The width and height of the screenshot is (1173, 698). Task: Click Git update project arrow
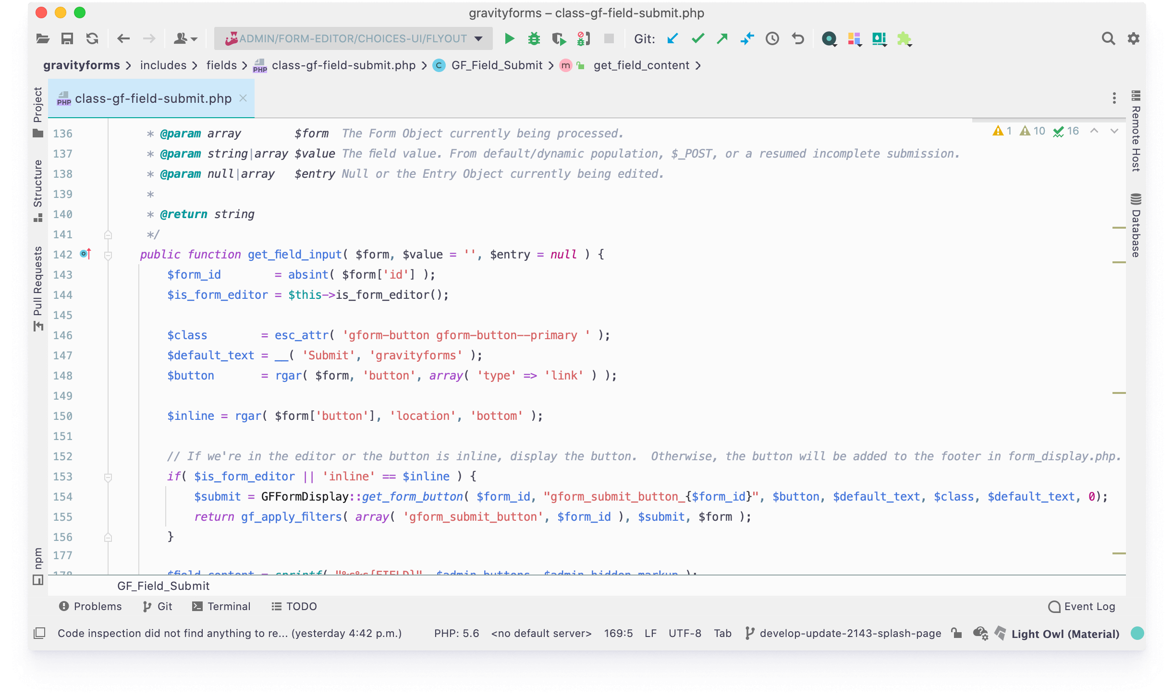point(672,38)
